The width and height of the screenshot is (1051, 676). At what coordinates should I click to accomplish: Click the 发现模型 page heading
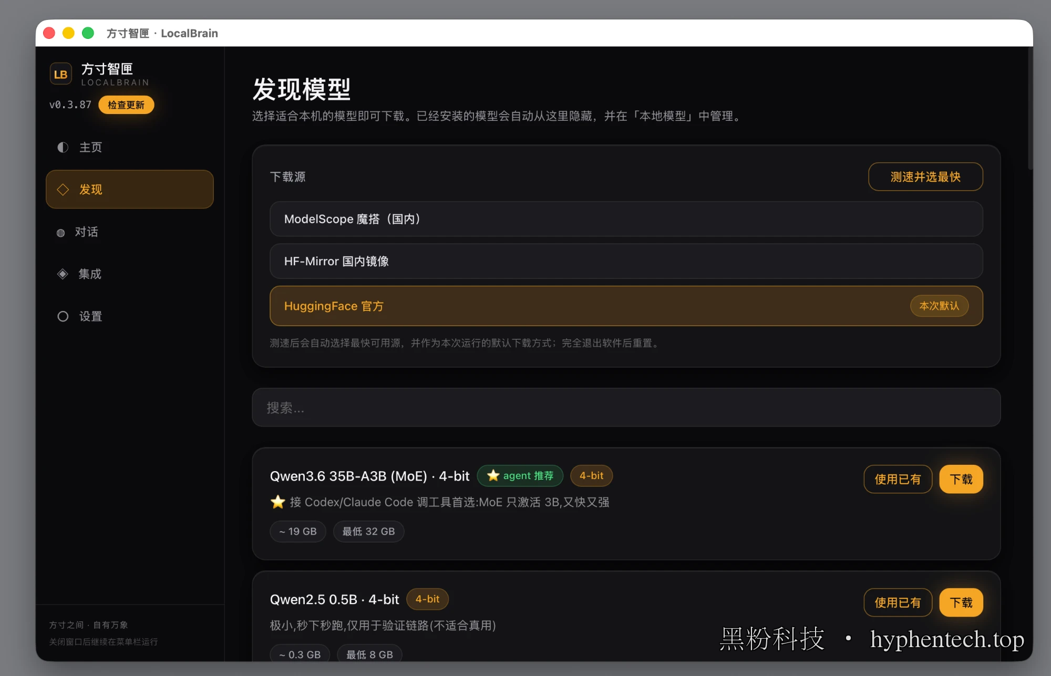click(302, 89)
